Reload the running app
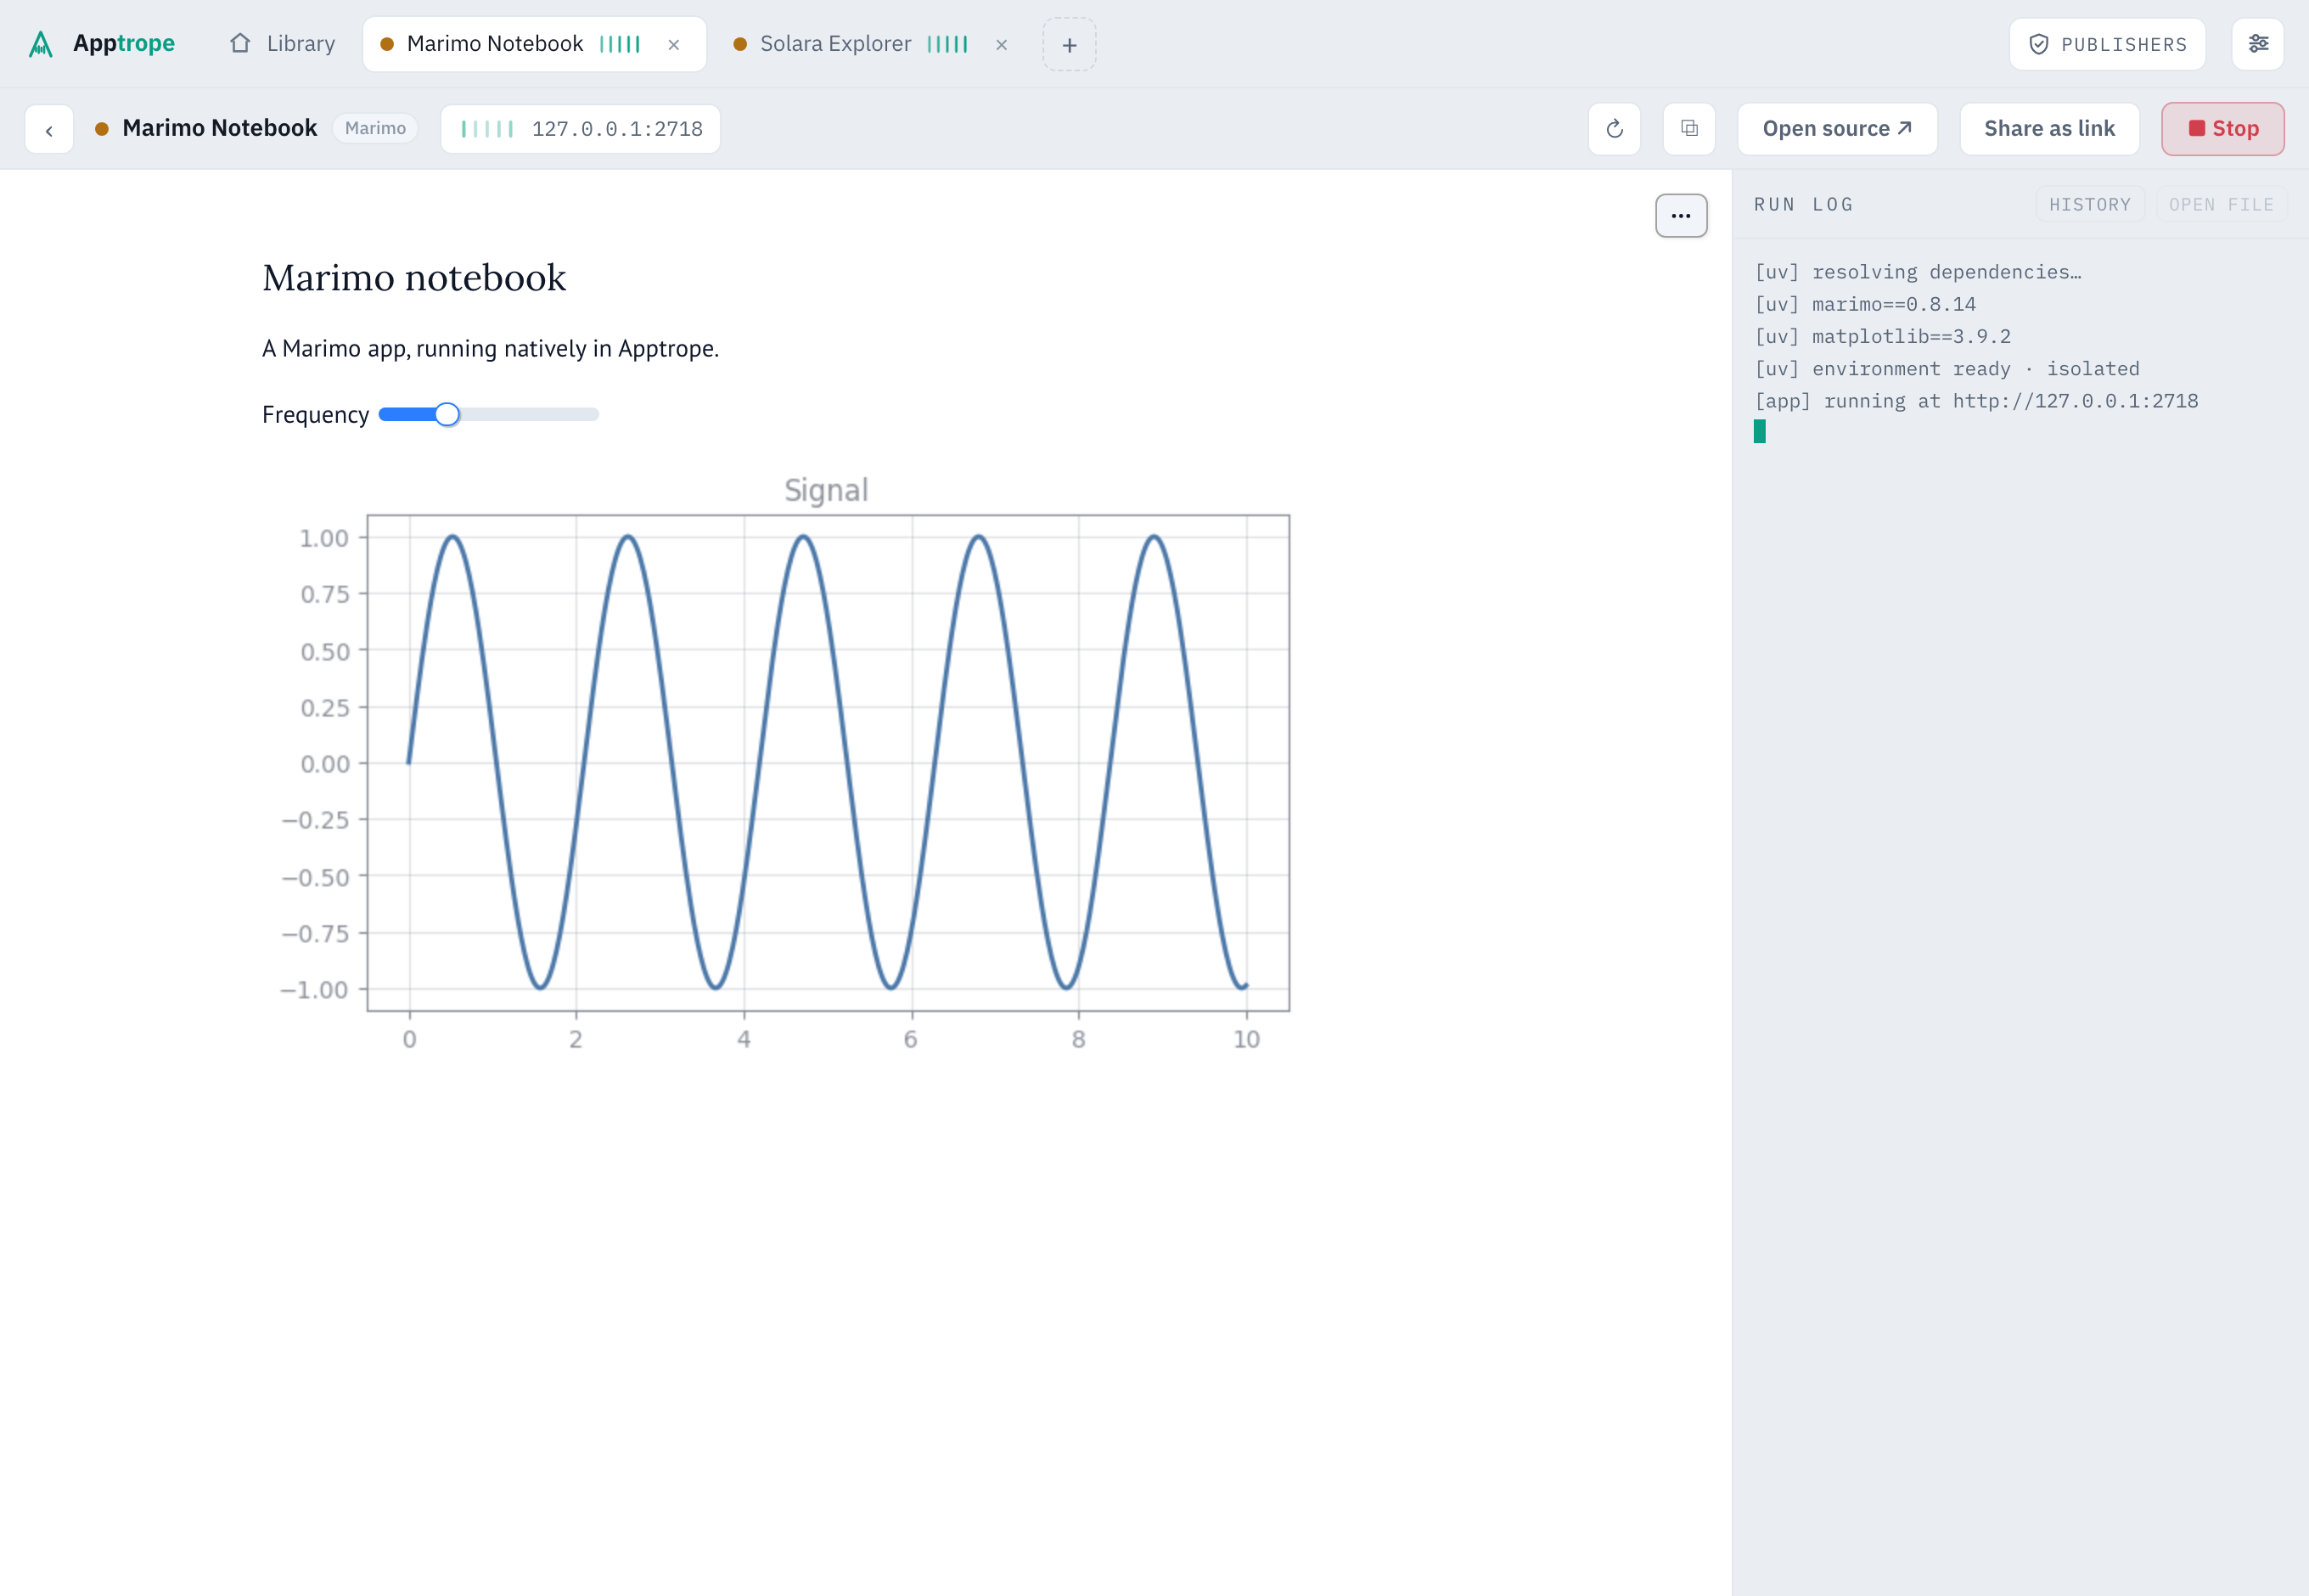 tap(1614, 129)
